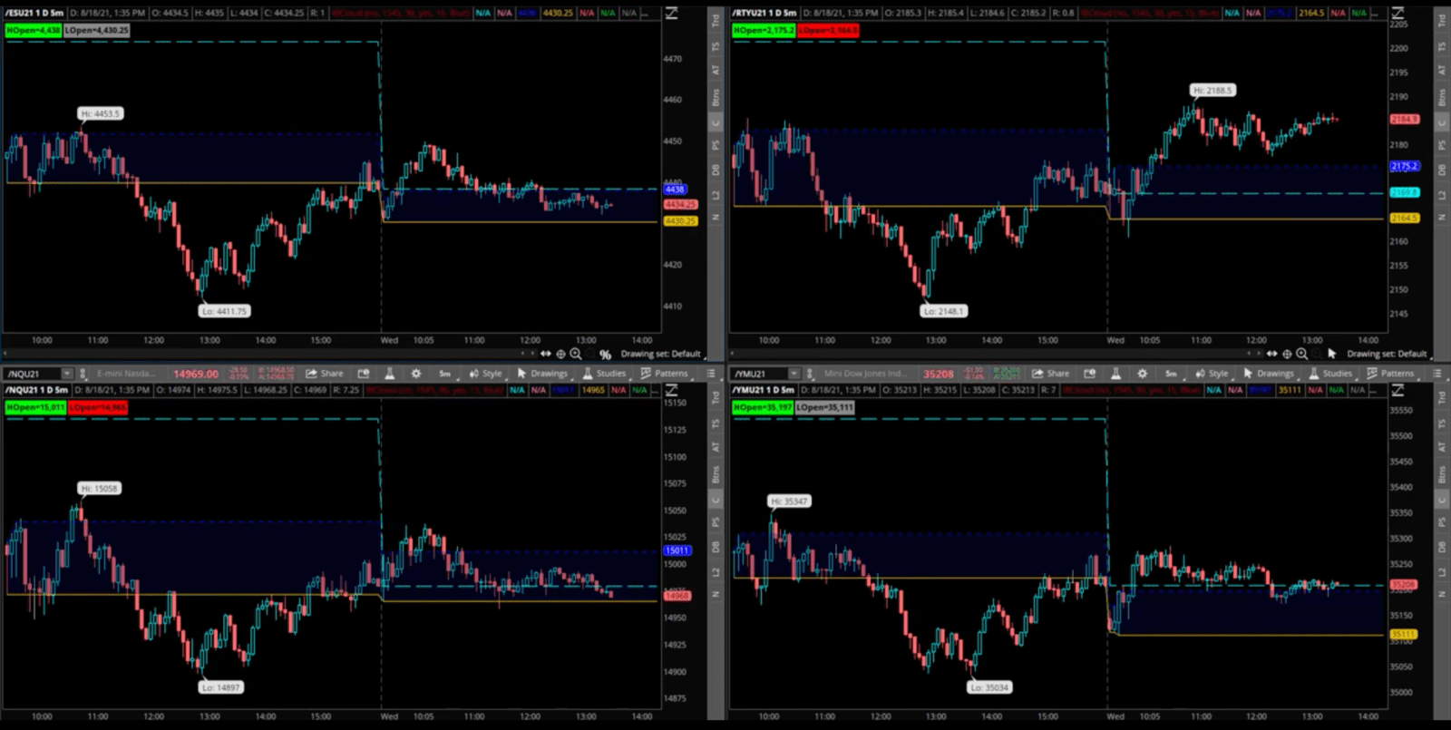The height and width of the screenshot is (730, 1451).
Task: Toggle the Btns sidebar tab on /NQ chart
Action: (716, 474)
